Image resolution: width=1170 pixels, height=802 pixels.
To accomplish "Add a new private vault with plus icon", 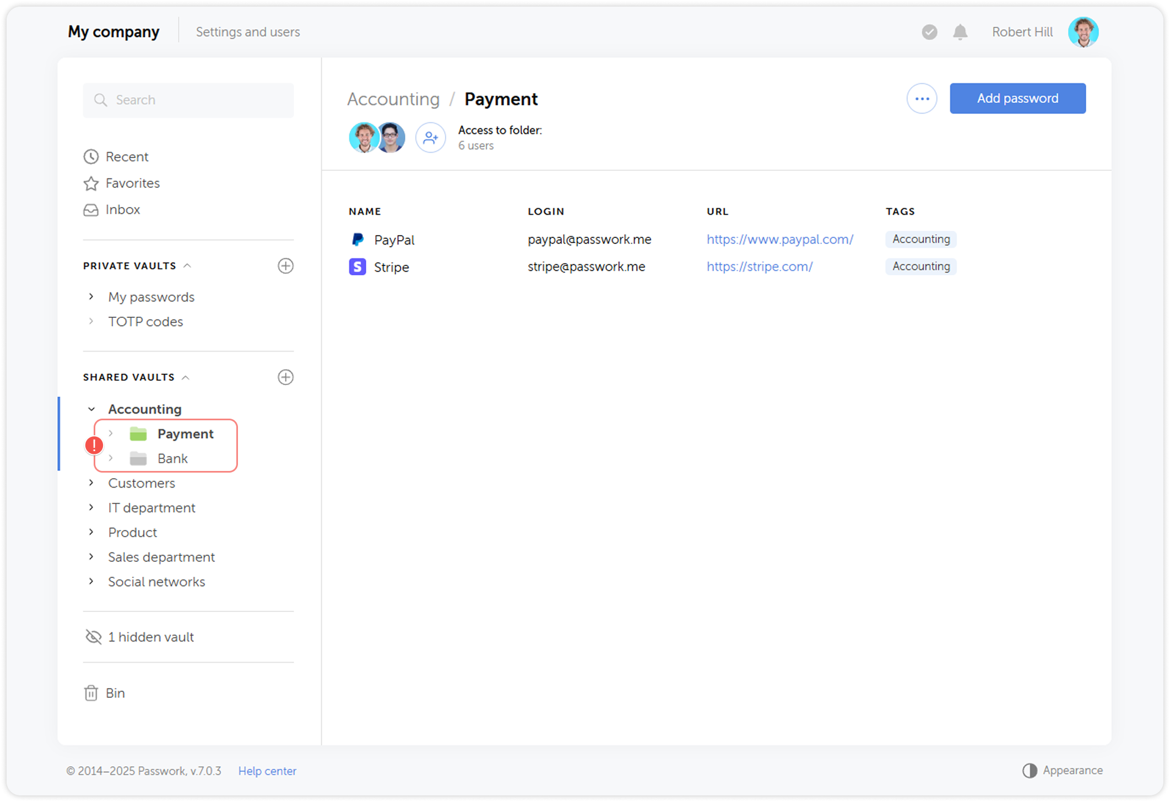I will click(285, 266).
